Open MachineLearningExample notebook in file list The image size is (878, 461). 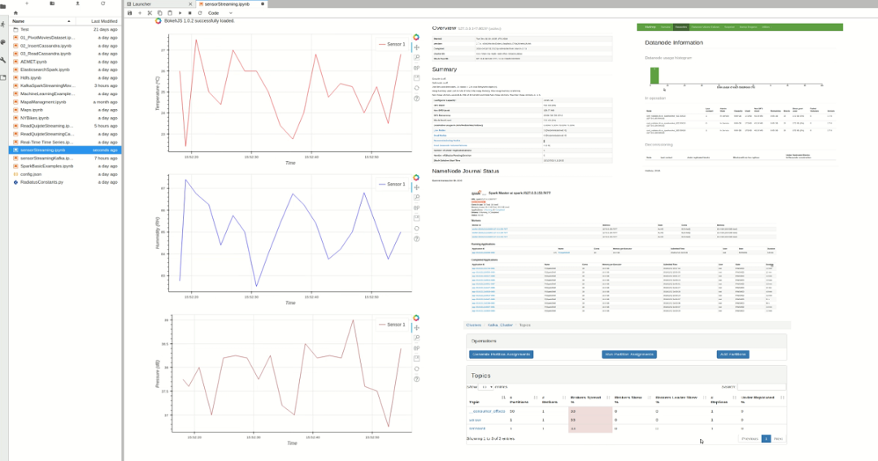pos(47,94)
